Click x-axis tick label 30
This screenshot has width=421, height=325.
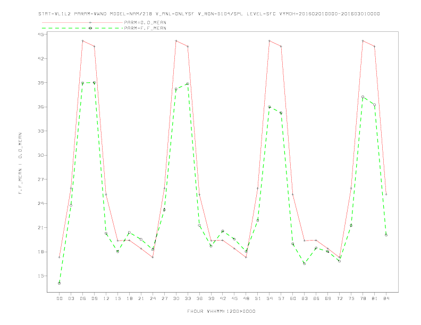[176, 298]
